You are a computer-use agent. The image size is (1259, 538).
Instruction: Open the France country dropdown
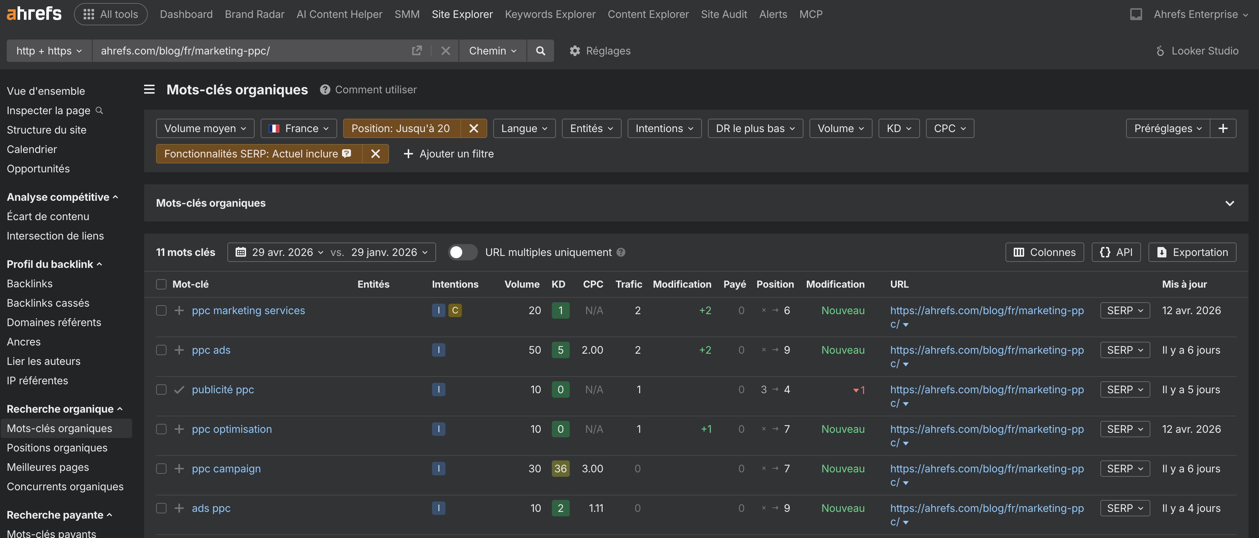coord(299,128)
